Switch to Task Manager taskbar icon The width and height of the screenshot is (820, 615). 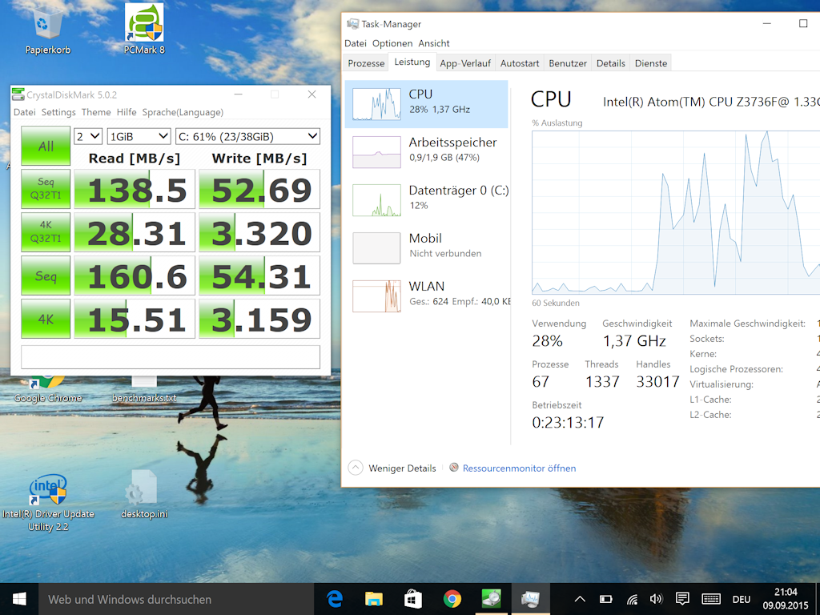coord(530,599)
